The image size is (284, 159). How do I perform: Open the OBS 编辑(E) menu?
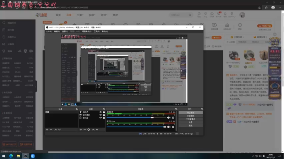[x=57, y=31]
